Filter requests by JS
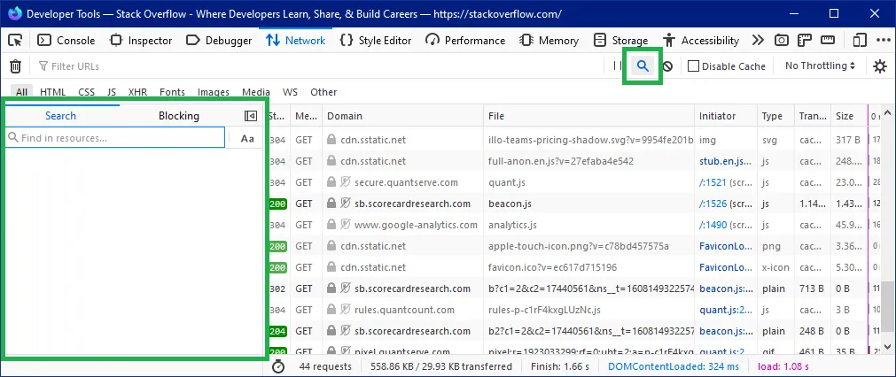Image resolution: width=896 pixels, height=377 pixels. click(x=112, y=92)
